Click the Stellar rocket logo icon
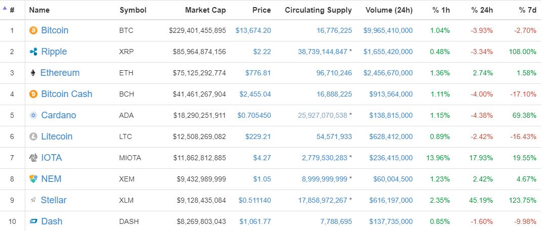The width and height of the screenshot is (546, 231). 33,200
